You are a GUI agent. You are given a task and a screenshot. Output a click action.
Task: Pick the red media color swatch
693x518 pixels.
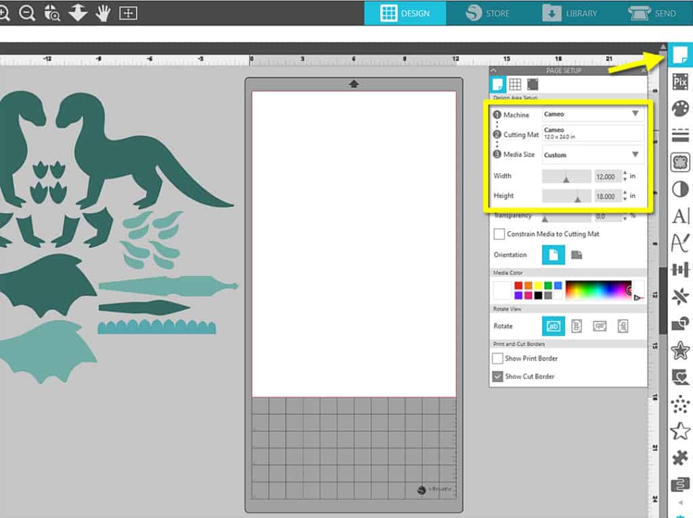click(518, 286)
